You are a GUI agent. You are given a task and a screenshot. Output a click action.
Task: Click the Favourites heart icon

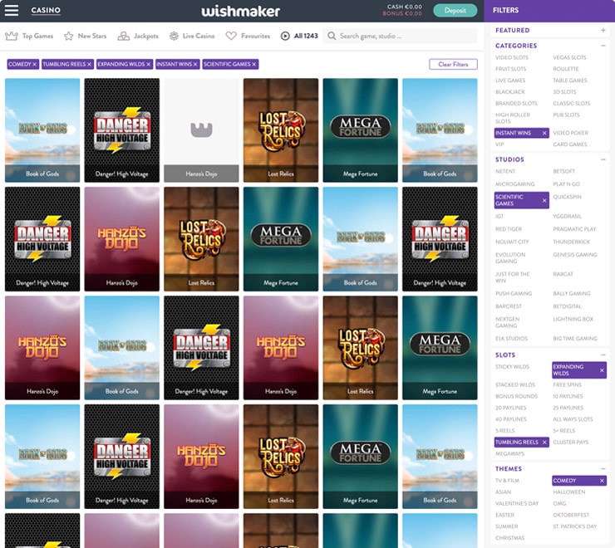(x=232, y=37)
